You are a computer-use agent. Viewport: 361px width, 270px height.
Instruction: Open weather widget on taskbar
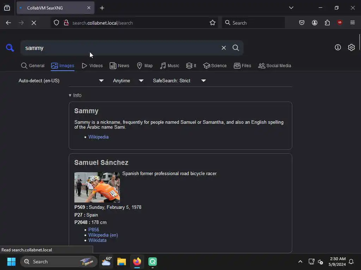106,262
